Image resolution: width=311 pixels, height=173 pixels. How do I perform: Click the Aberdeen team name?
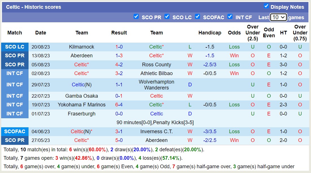82,56
